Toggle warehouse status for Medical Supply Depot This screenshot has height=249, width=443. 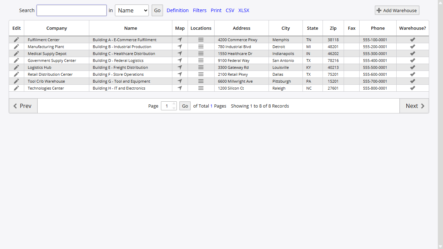click(413, 53)
